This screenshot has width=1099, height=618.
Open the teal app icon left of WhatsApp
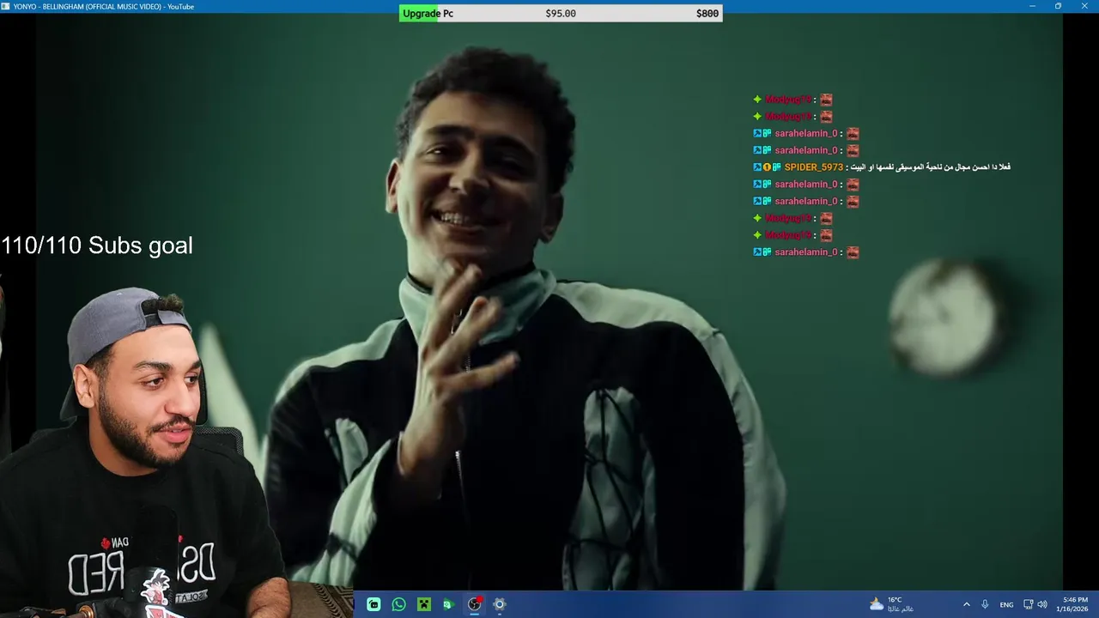[373, 604]
